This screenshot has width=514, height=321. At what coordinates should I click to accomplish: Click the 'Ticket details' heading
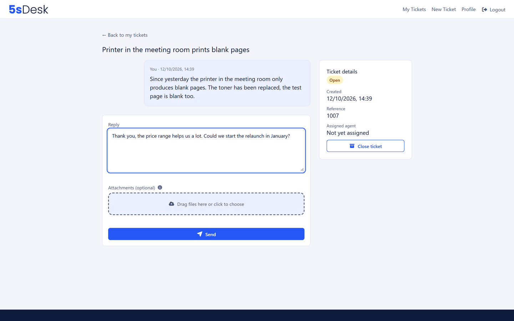(342, 71)
